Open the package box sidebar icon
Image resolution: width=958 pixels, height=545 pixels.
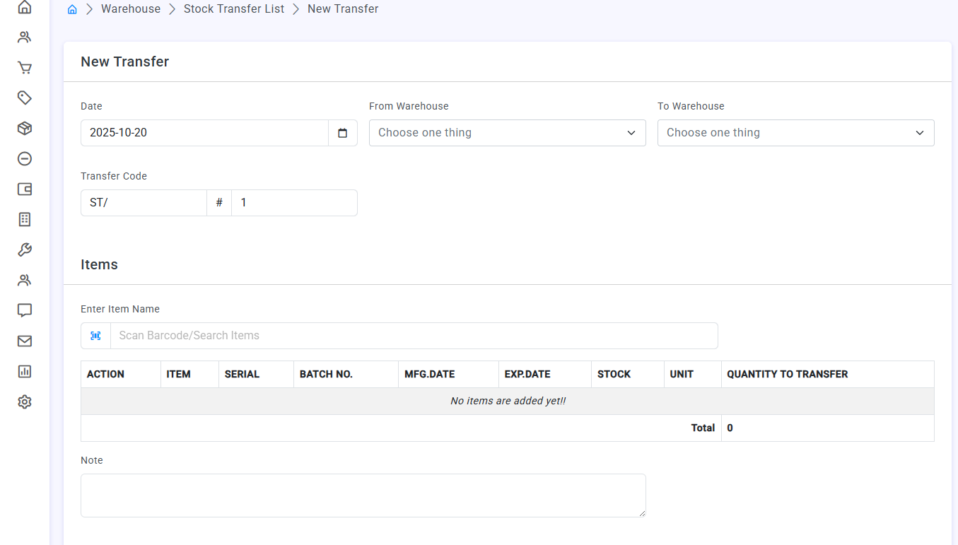(x=25, y=128)
